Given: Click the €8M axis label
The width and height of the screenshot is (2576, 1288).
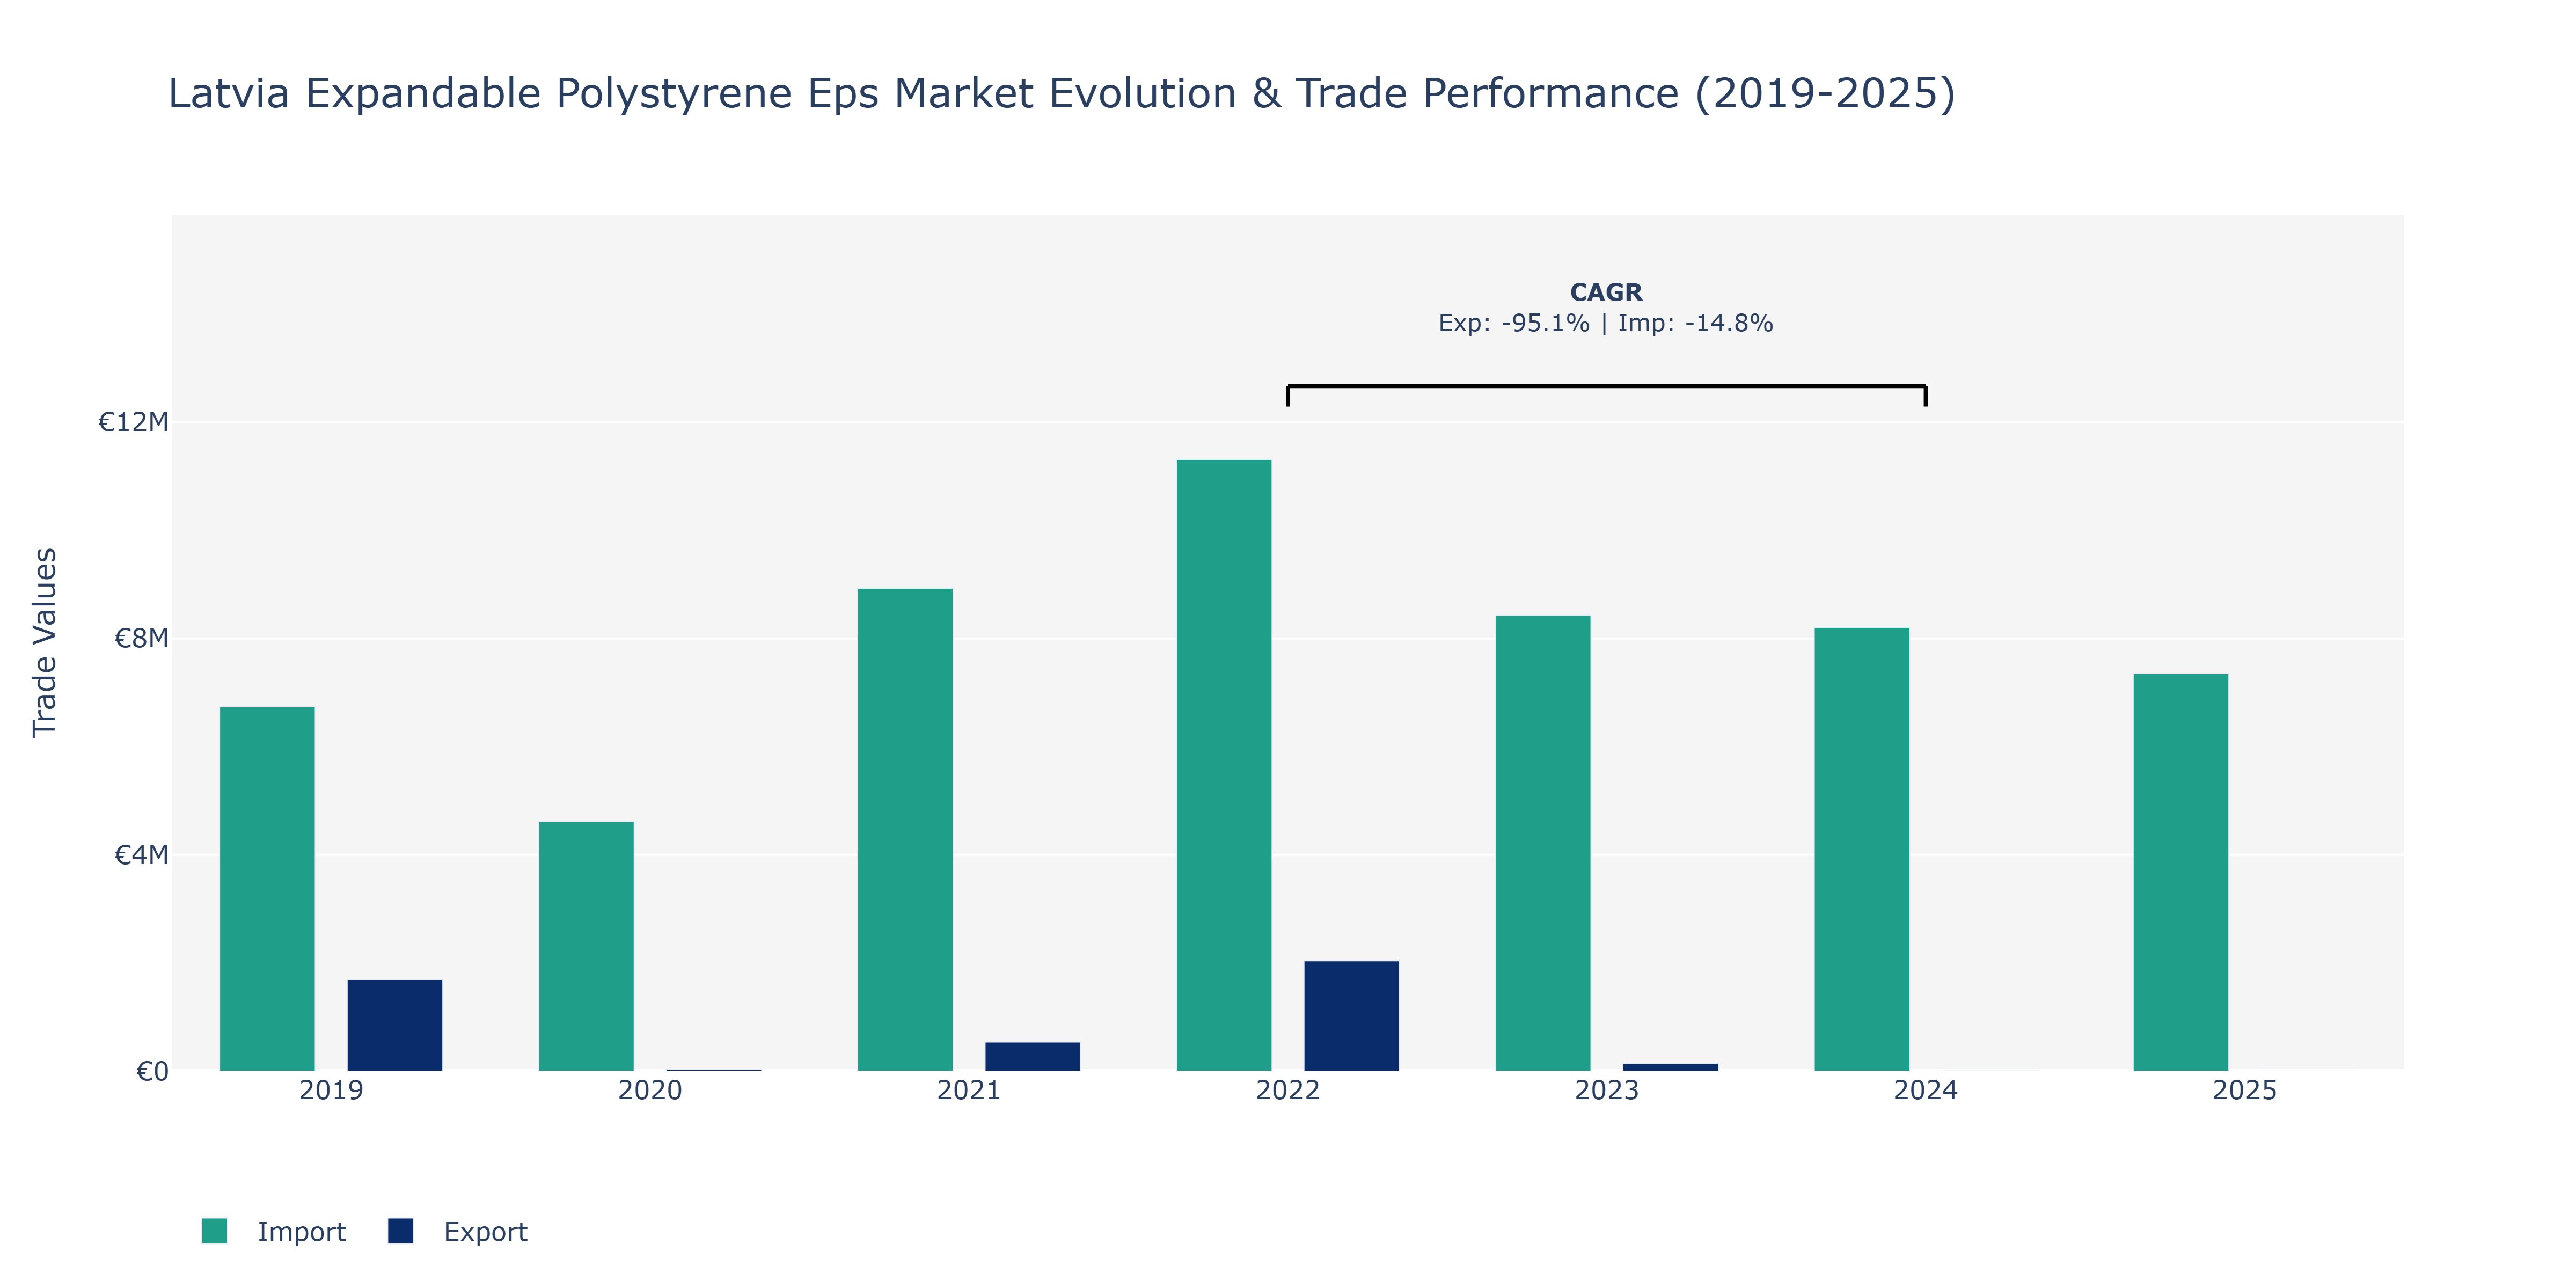Looking at the screenshot, I should point(141,638).
